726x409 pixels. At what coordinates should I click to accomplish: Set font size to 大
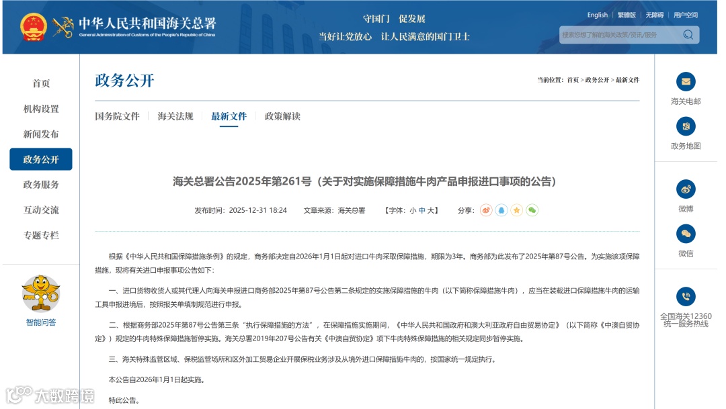pos(431,210)
